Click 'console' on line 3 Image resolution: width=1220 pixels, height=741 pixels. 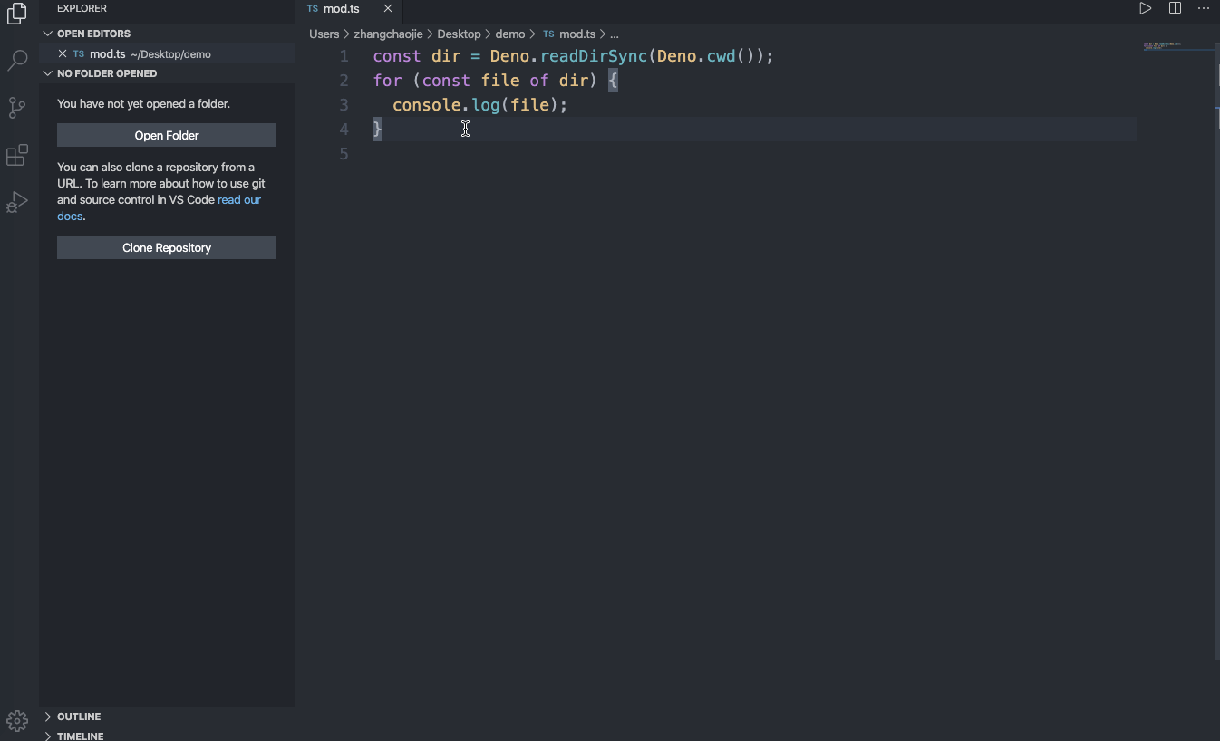(427, 105)
